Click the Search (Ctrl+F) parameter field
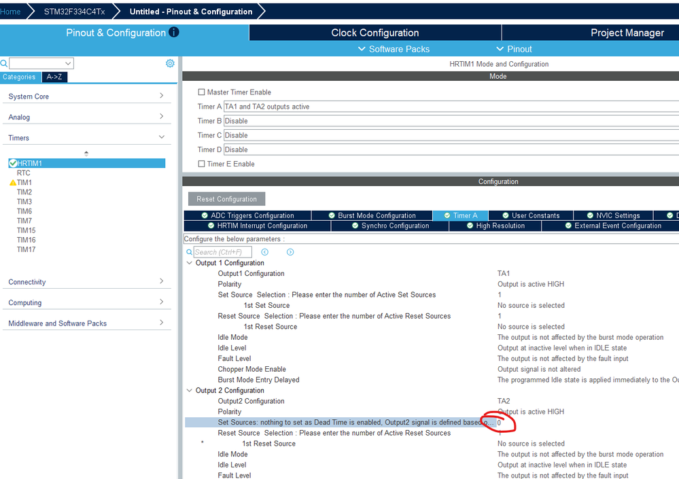The height and width of the screenshot is (479, 679). tap(222, 252)
